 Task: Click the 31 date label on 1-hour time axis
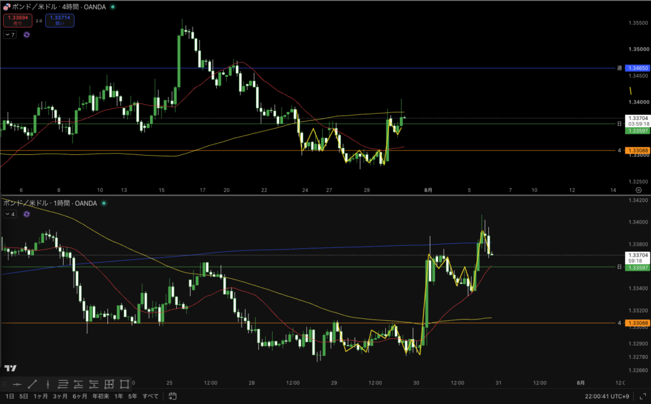pos(498,383)
